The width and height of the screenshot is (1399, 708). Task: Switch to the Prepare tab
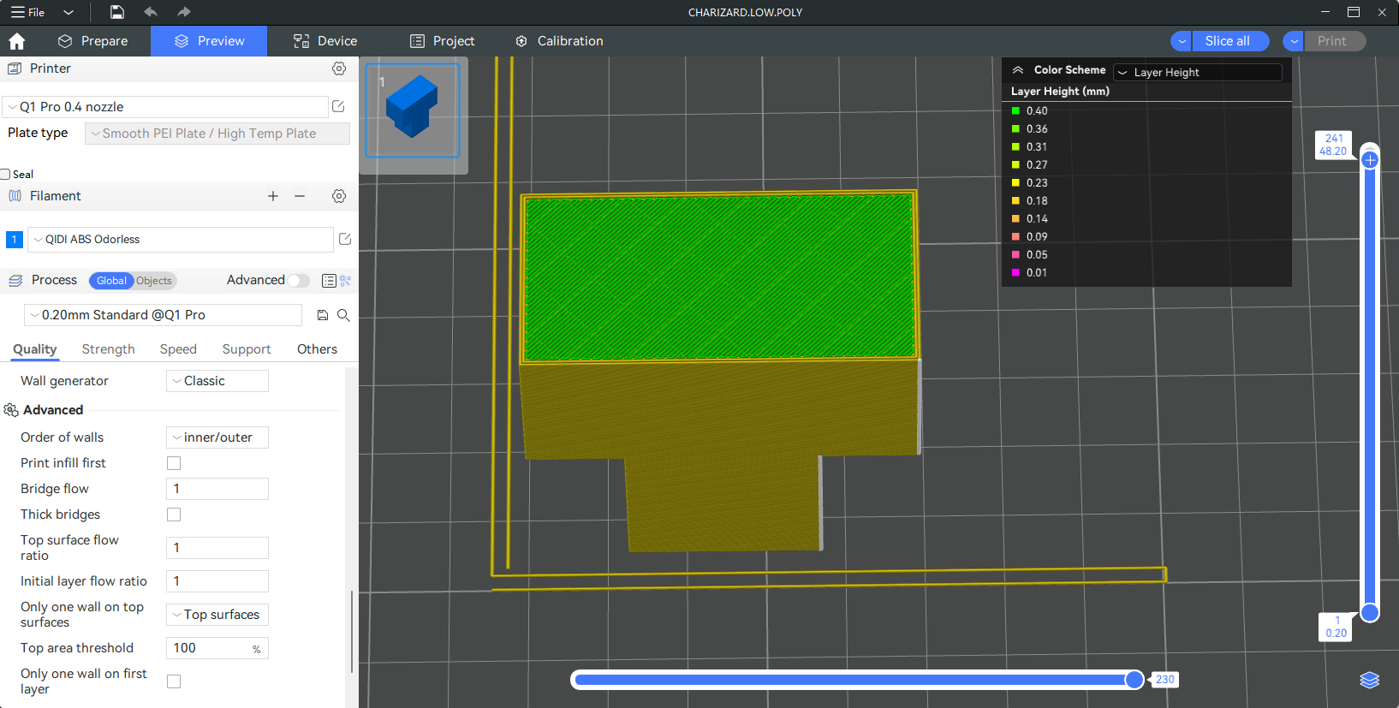[x=92, y=41]
